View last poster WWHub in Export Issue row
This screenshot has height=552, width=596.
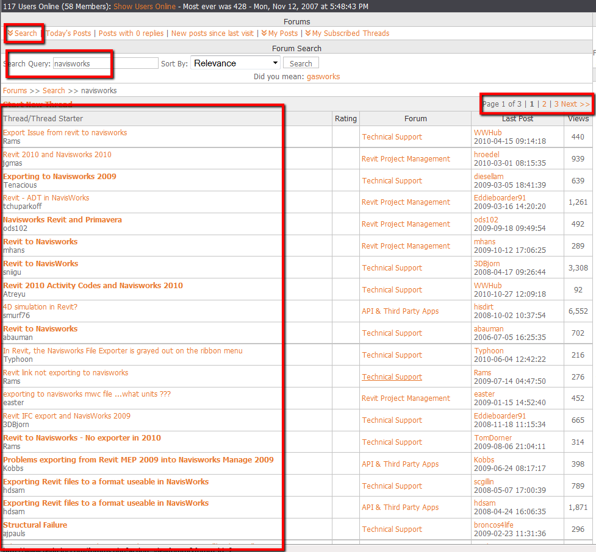point(487,132)
